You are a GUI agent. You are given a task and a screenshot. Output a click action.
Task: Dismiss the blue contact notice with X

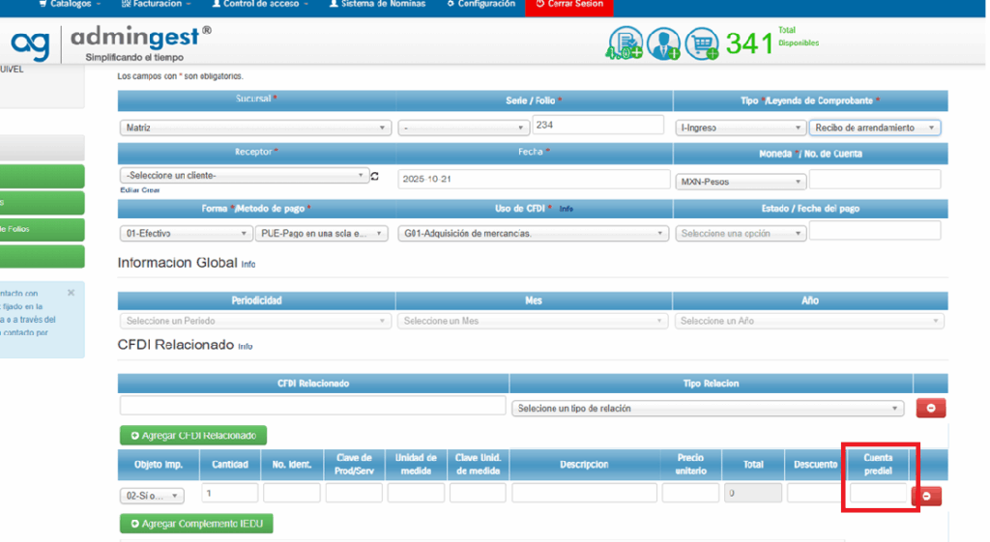(71, 292)
